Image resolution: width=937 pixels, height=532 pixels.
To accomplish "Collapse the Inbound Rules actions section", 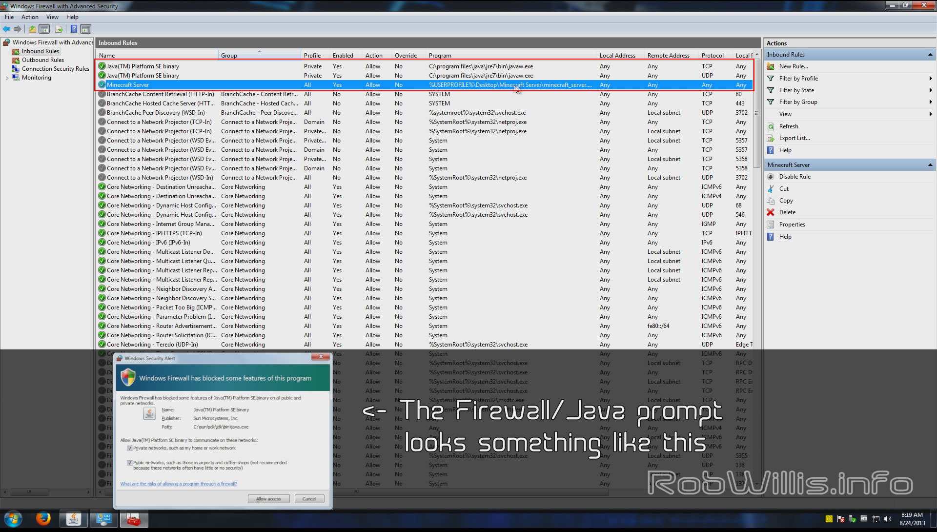I will click(930, 55).
